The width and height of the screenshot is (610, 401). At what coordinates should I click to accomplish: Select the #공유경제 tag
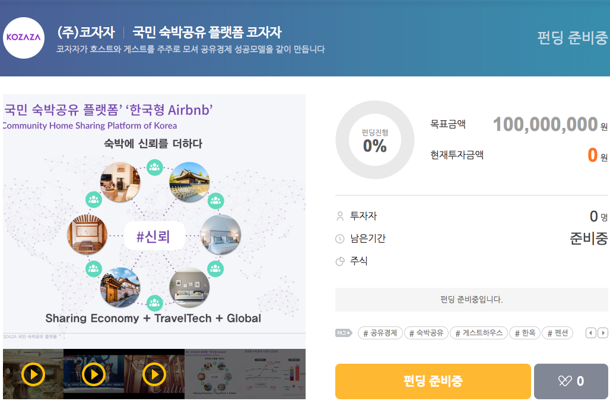(380, 333)
